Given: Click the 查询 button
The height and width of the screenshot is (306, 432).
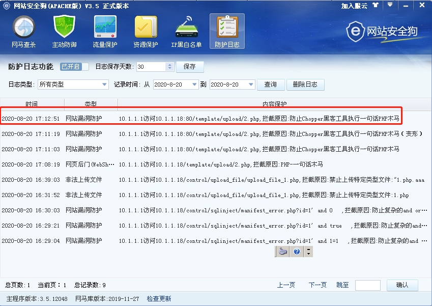Looking at the screenshot, I should 271,85.
